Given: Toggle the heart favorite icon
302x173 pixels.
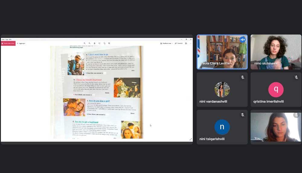Looking at the screenshot, I should point(99,43).
